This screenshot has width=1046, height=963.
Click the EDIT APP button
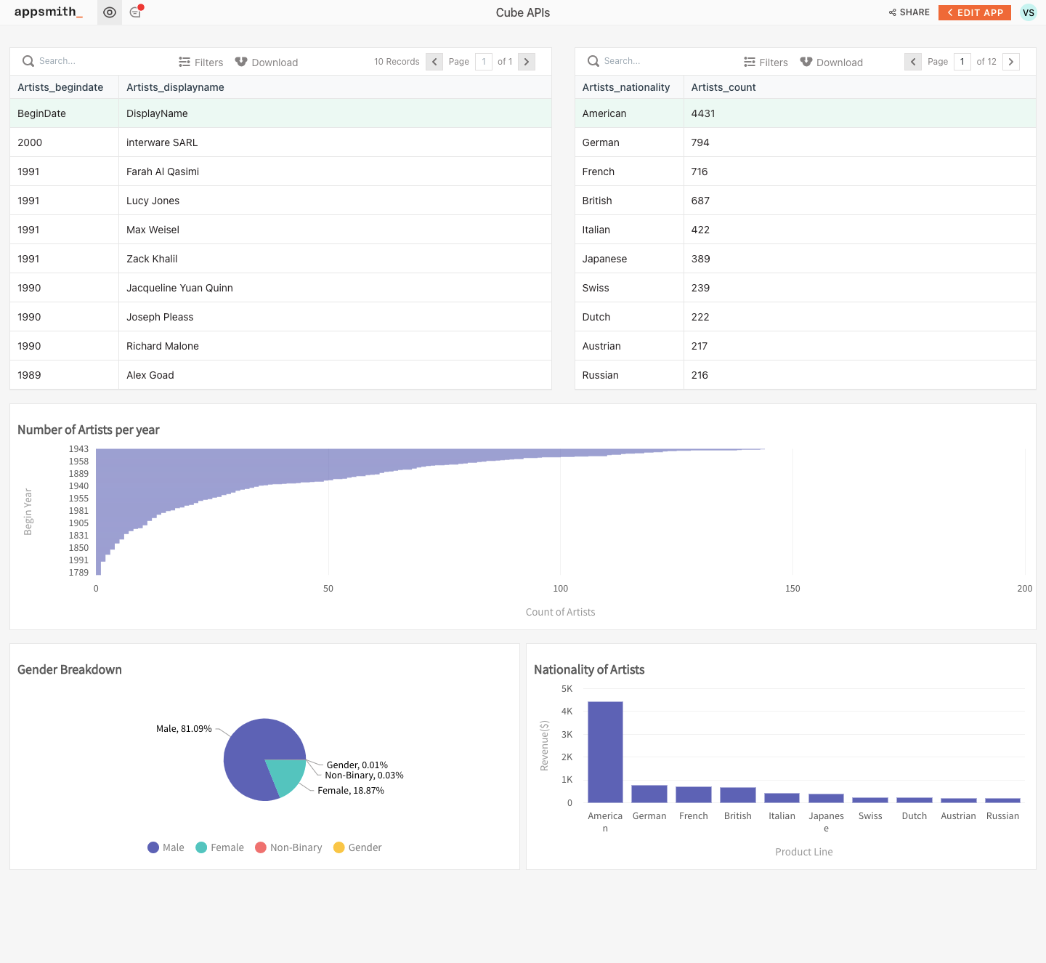(x=974, y=12)
